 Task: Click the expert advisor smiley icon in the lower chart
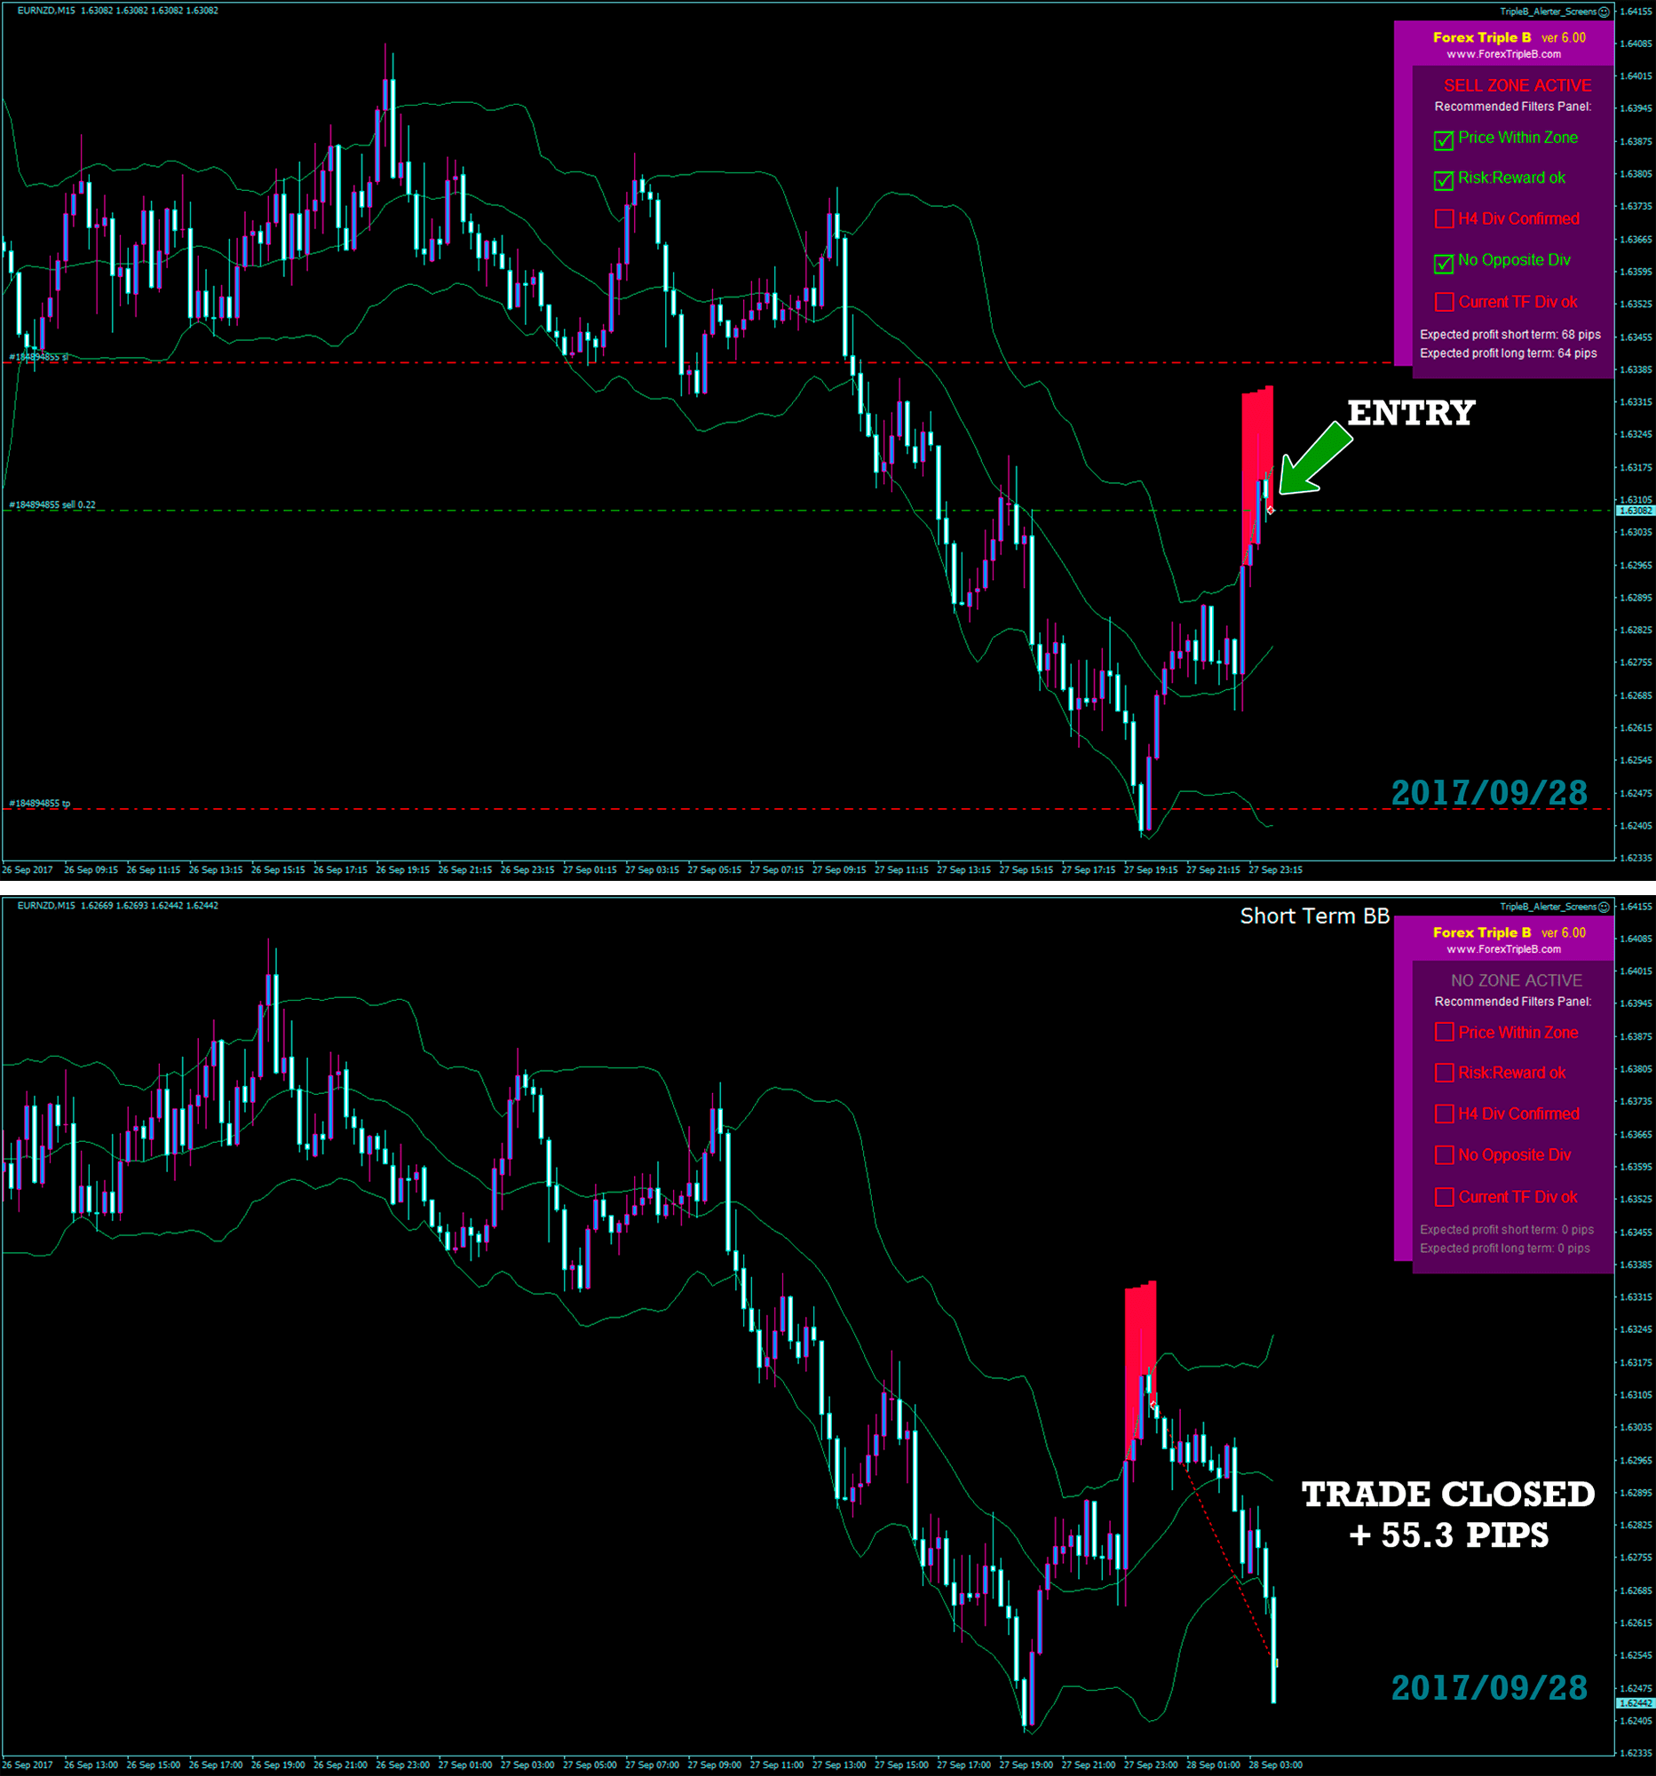click(x=1604, y=907)
